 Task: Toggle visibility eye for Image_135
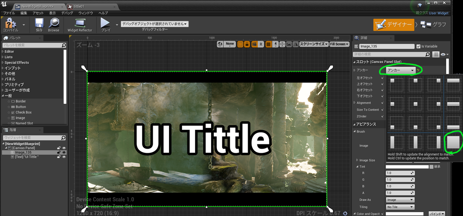pos(64,152)
